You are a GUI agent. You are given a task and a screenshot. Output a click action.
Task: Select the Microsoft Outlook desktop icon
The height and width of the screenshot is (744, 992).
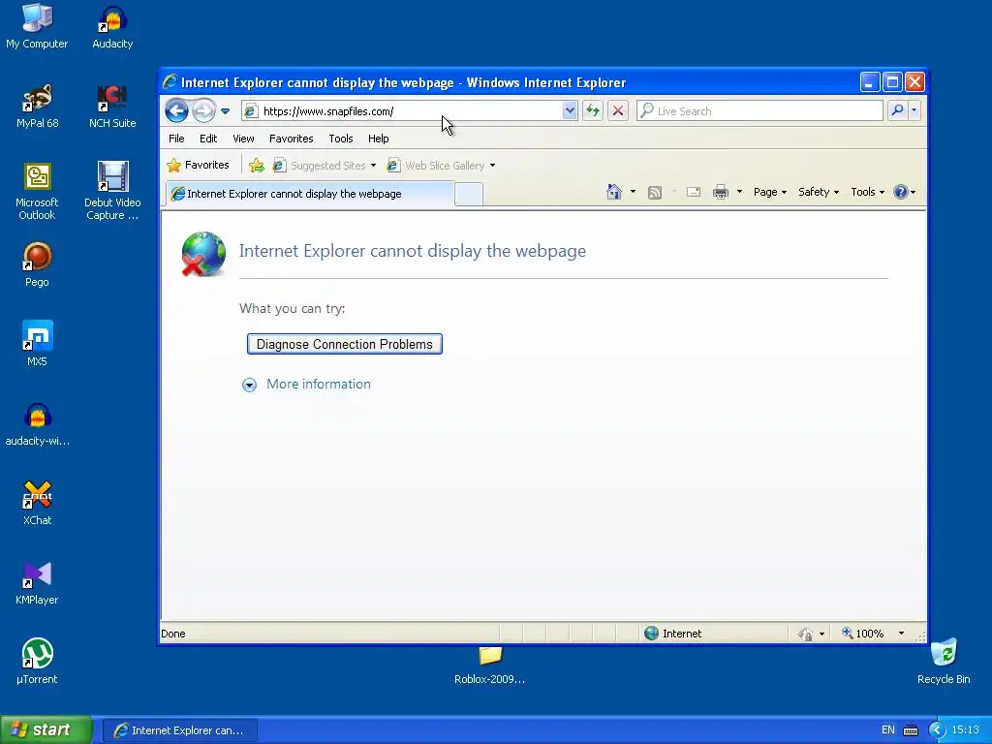37,192
